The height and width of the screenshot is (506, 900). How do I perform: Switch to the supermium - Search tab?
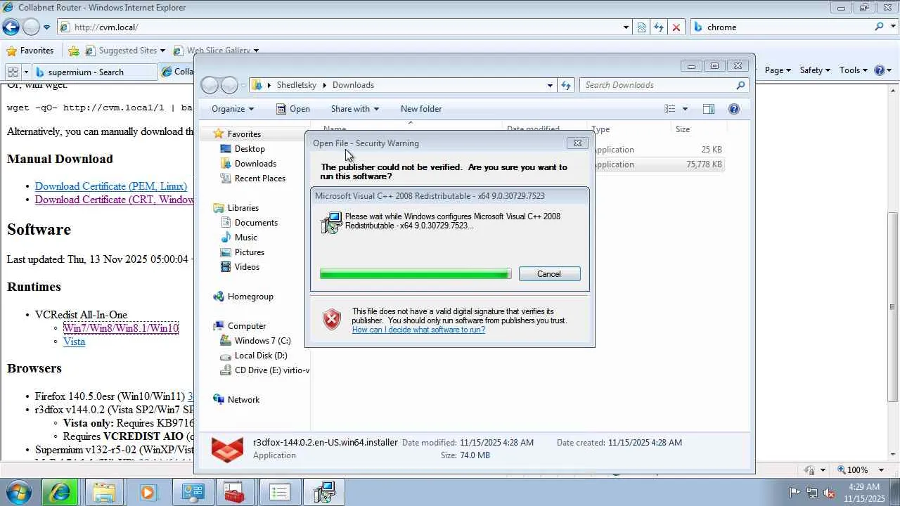96,72
